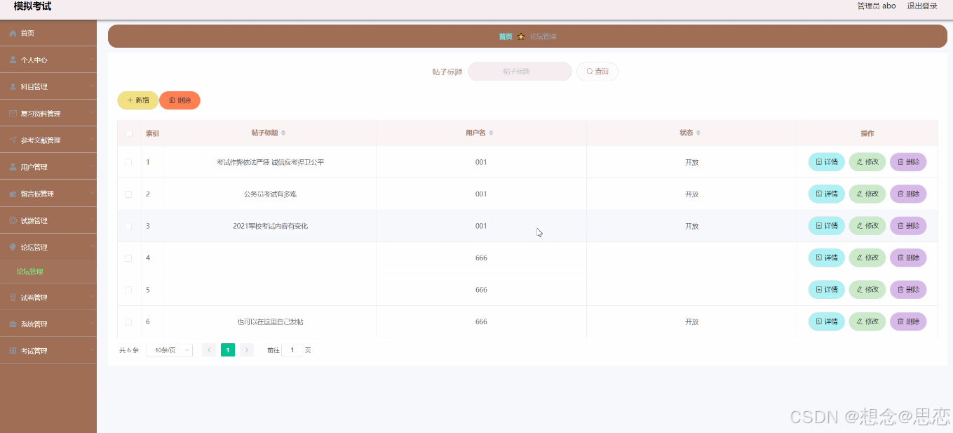Click the title cell 公务员考试有多难
The image size is (953, 433).
click(270, 194)
